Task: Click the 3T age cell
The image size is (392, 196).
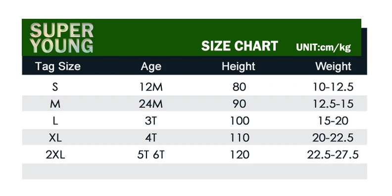Action: coord(151,121)
